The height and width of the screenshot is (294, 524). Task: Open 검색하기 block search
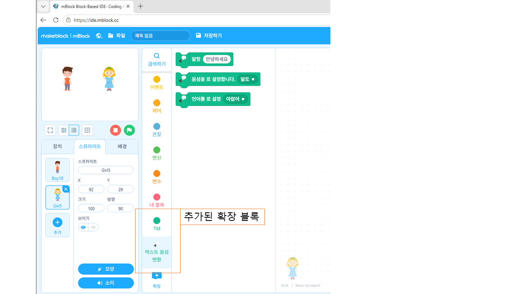157,60
